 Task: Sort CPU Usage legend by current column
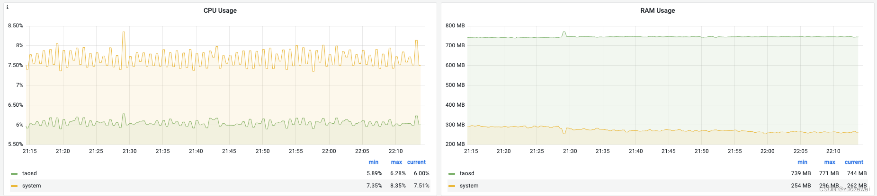tap(416, 162)
